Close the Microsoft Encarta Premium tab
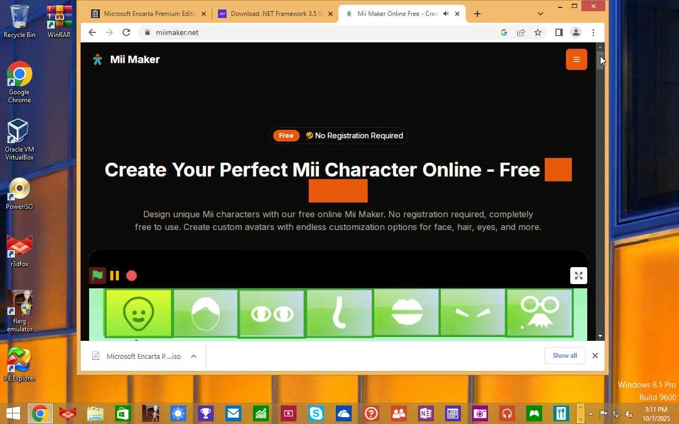679x424 pixels. click(204, 14)
